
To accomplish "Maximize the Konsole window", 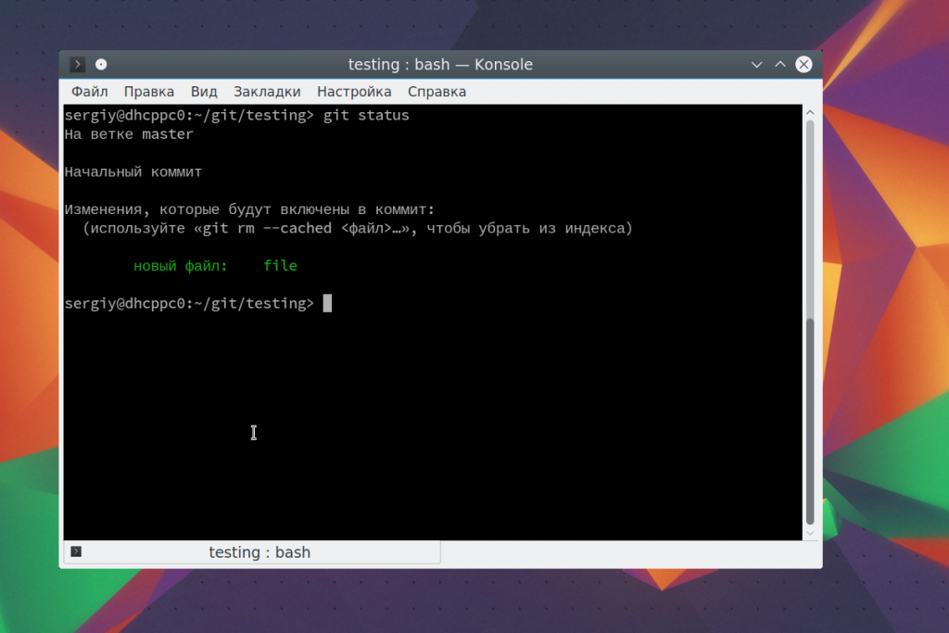I will tap(780, 64).
